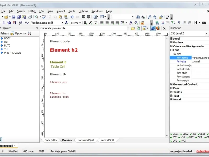Collapse the Font property group
This screenshot has width=209, height=157.
(171, 50)
